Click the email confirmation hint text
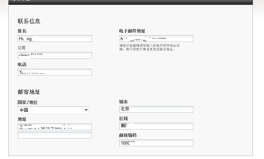This screenshot has height=159, width=264. tap(151, 47)
